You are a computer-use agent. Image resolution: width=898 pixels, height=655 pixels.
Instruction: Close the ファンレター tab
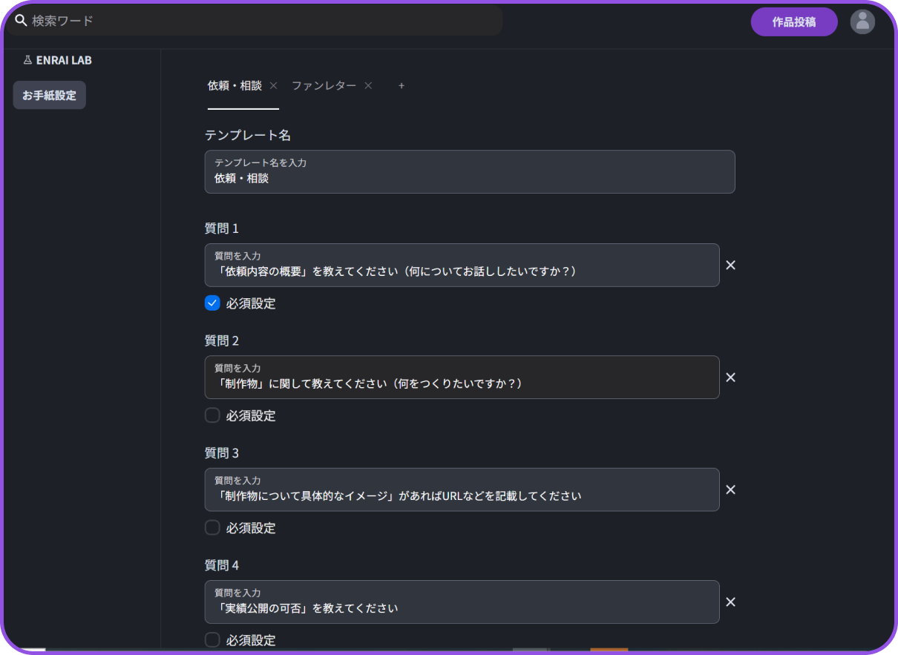[368, 85]
